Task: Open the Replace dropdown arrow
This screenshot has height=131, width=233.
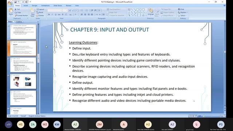Action: 187,12
